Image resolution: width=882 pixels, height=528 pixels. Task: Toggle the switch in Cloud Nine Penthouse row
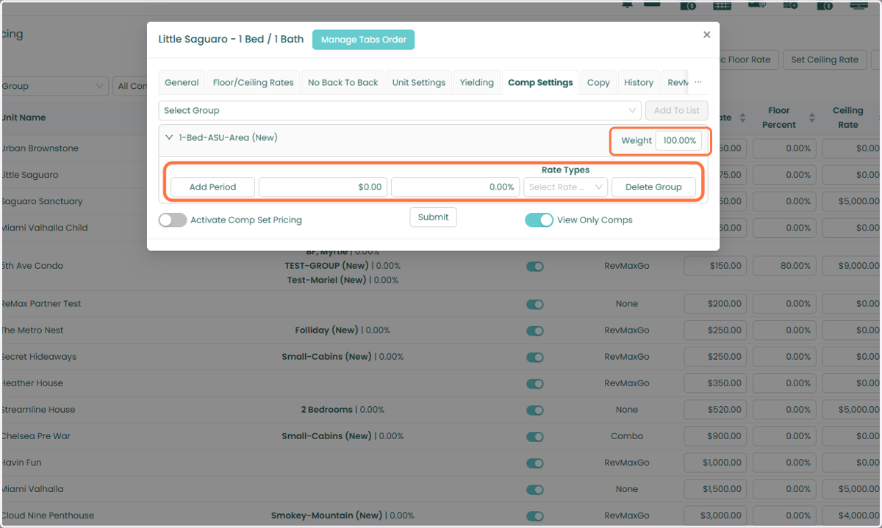click(x=535, y=516)
